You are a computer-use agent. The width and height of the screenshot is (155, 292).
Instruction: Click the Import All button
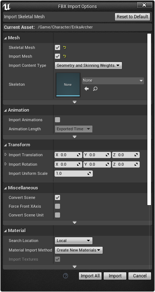[90, 276]
